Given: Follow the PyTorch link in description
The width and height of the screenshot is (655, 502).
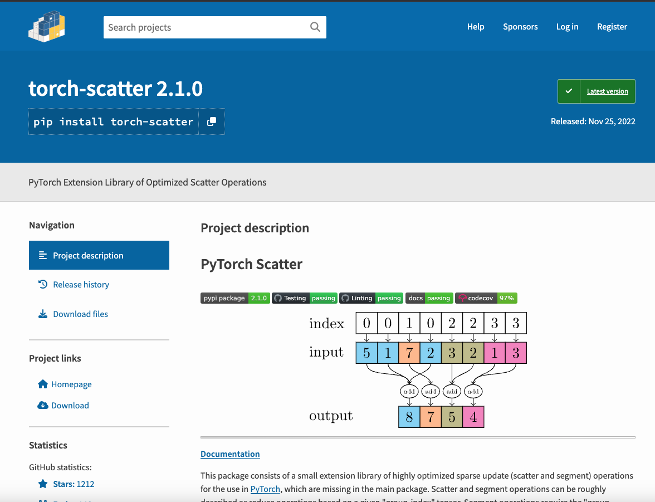Looking at the screenshot, I should pyautogui.click(x=265, y=489).
